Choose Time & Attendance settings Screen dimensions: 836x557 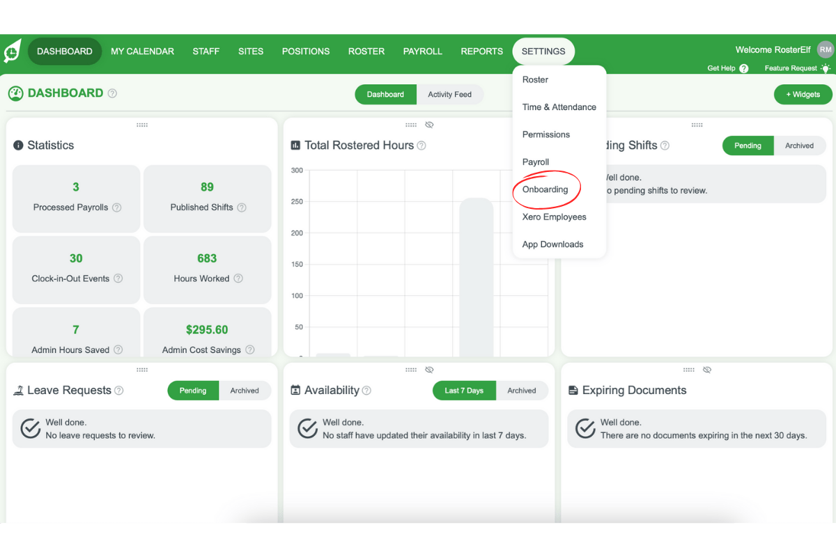click(x=559, y=107)
